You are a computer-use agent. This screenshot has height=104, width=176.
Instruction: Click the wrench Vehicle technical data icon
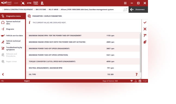[x=3, y=42]
